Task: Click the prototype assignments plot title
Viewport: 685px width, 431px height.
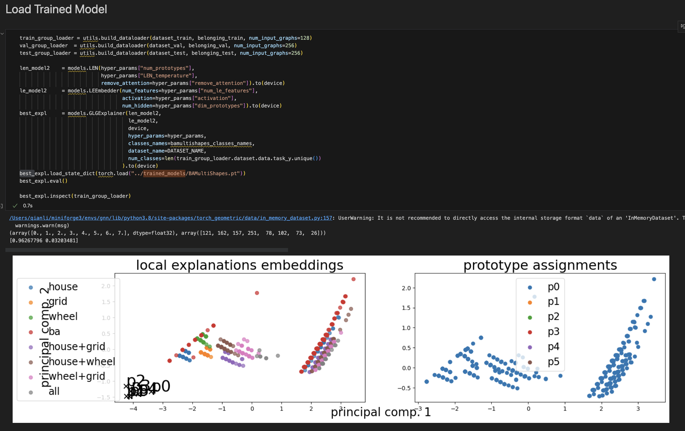Action: 540,265
